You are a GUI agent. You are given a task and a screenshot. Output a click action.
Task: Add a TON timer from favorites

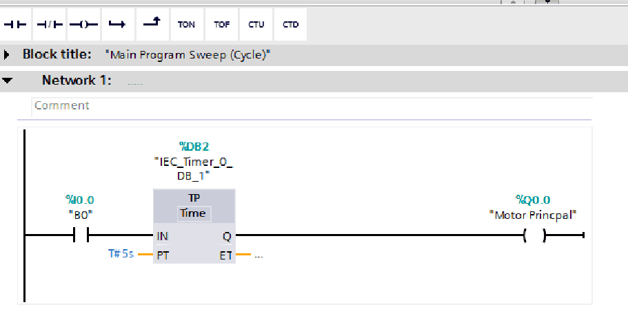point(187,24)
